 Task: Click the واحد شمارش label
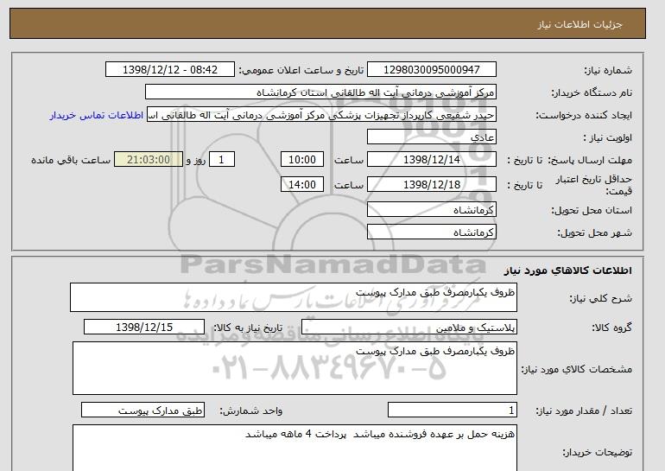tap(251, 411)
